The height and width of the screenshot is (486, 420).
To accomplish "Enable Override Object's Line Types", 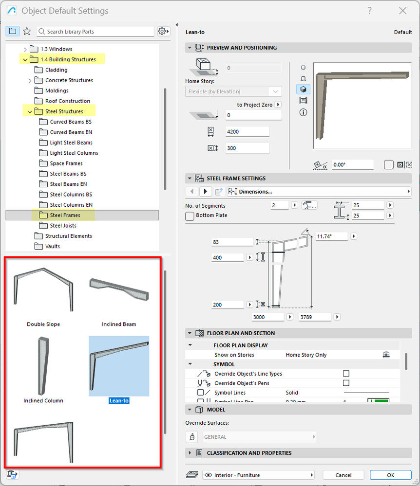I will [x=346, y=374].
